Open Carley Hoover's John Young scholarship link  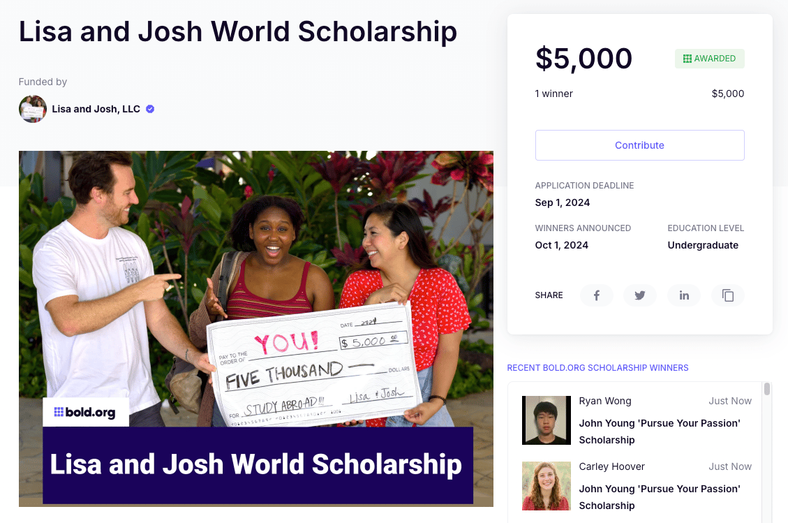click(x=659, y=497)
